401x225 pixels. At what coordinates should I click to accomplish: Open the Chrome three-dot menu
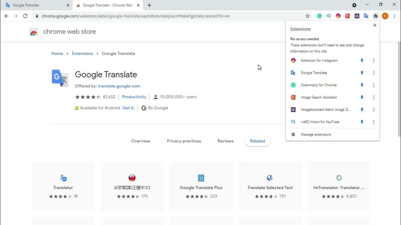coord(395,16)
